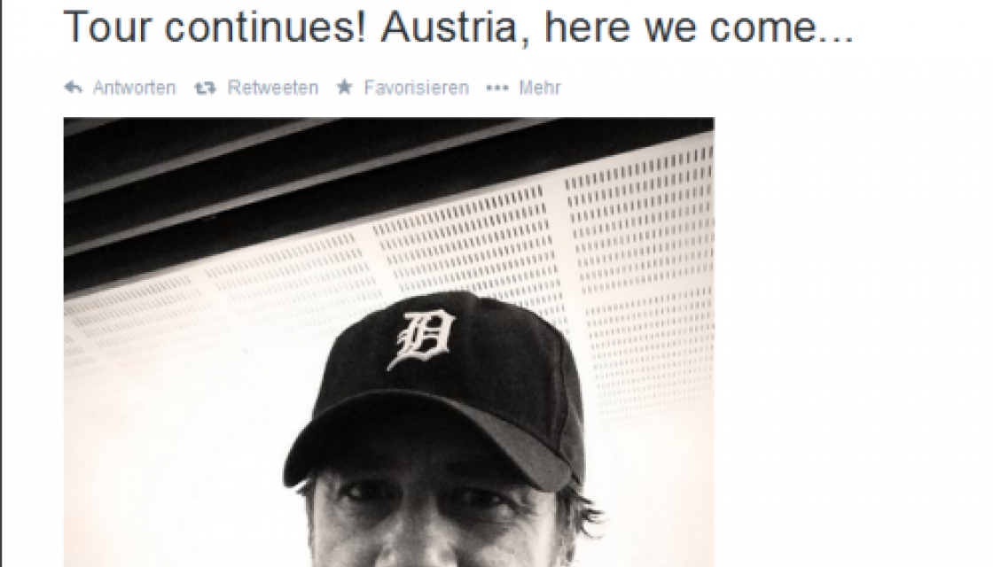
Task: Click the retweet arrows icon
Action: tap(205, 88)
